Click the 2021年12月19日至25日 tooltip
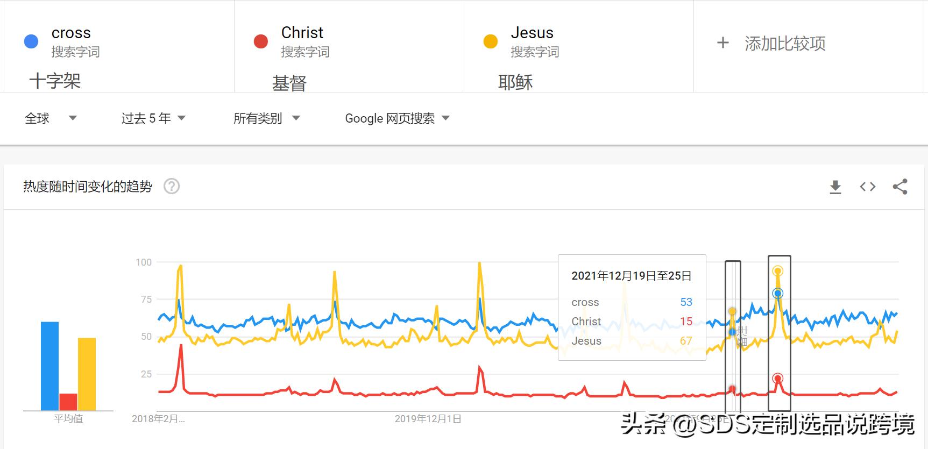This screenshot has width=928, height=449. [x=631, y=275]
